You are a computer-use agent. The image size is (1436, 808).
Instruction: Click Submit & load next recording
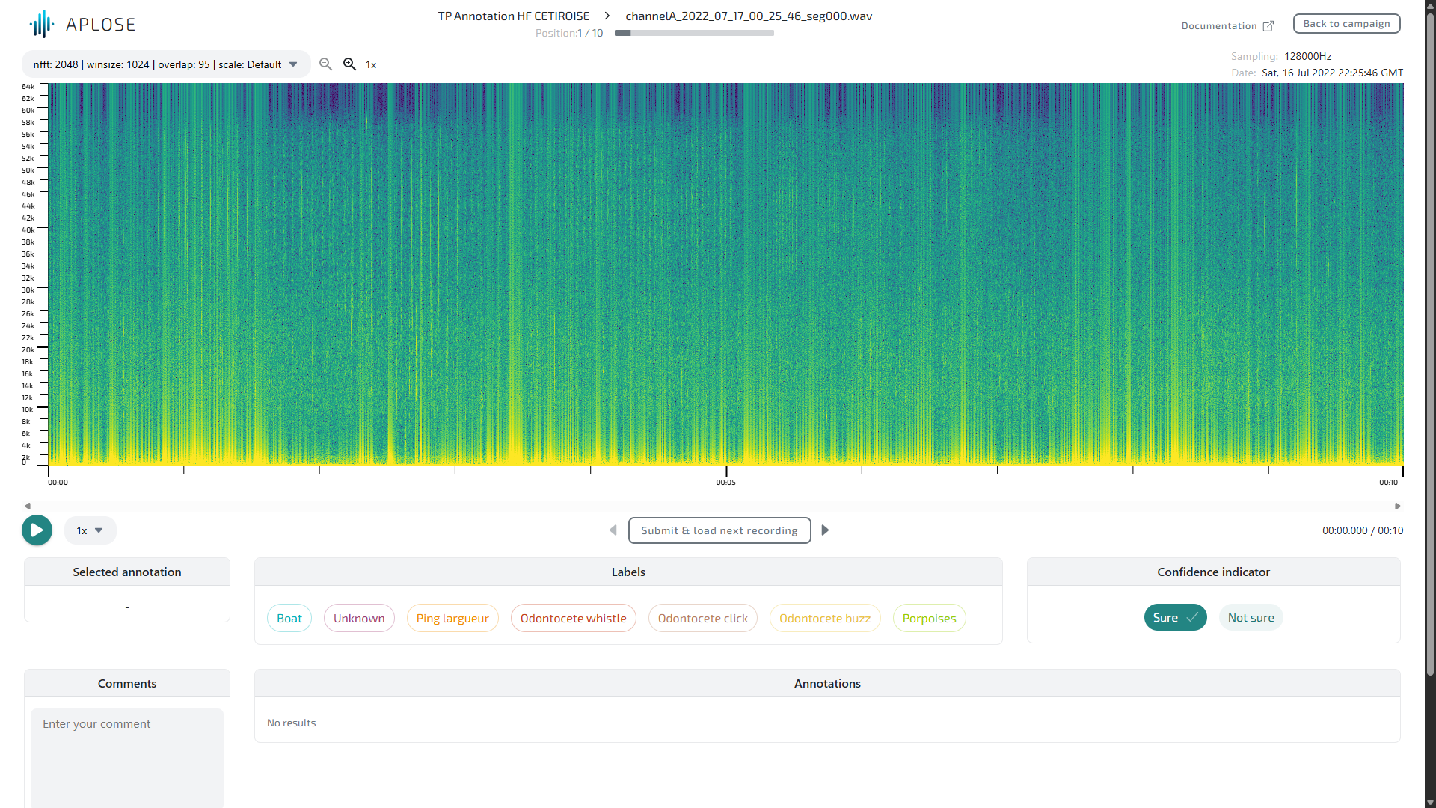coord(719,530)
